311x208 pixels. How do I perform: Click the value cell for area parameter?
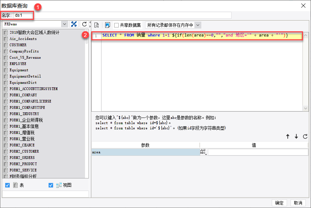click(x=258, y=152)
